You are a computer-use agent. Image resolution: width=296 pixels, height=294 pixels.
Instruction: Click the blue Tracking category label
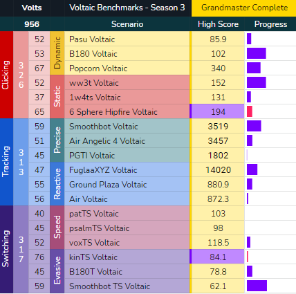(6, 162)
